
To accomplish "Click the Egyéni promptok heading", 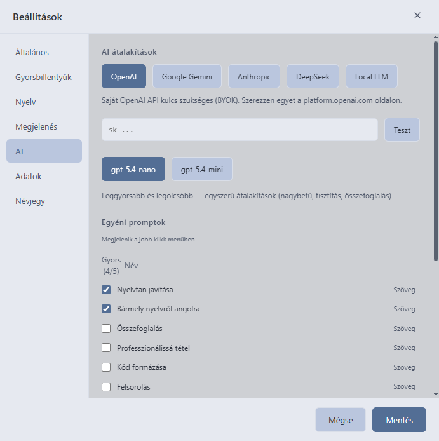I will (x=133, y=222).
